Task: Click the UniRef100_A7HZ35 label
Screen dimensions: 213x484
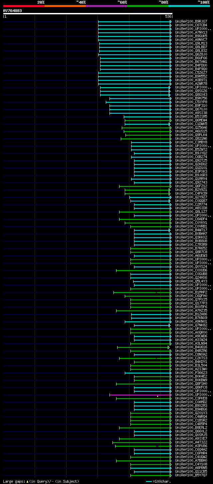Action: (191, 310)
